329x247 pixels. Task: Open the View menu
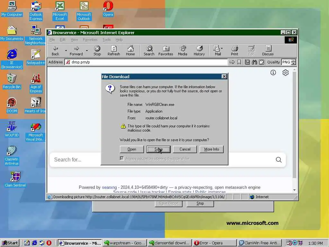(74, 40)
